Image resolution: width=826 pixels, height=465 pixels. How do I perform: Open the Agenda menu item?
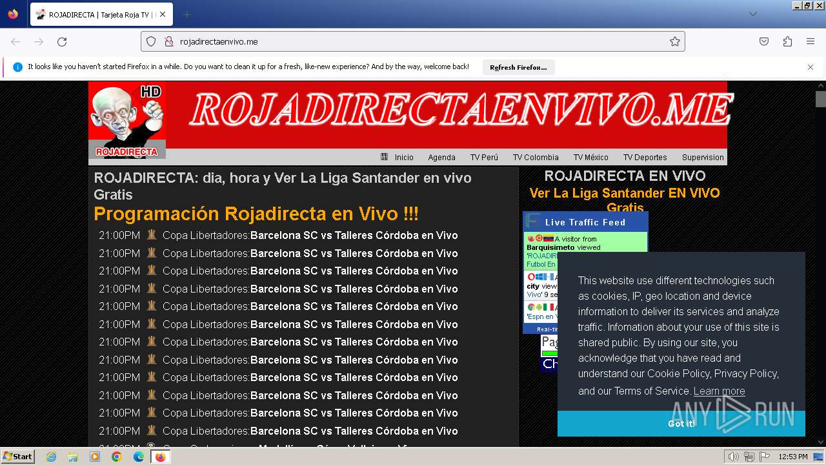click(441, 157)
